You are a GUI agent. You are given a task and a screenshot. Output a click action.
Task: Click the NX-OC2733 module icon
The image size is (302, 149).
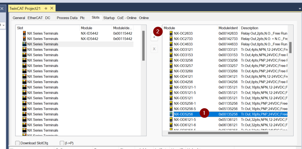coord(171,39)
